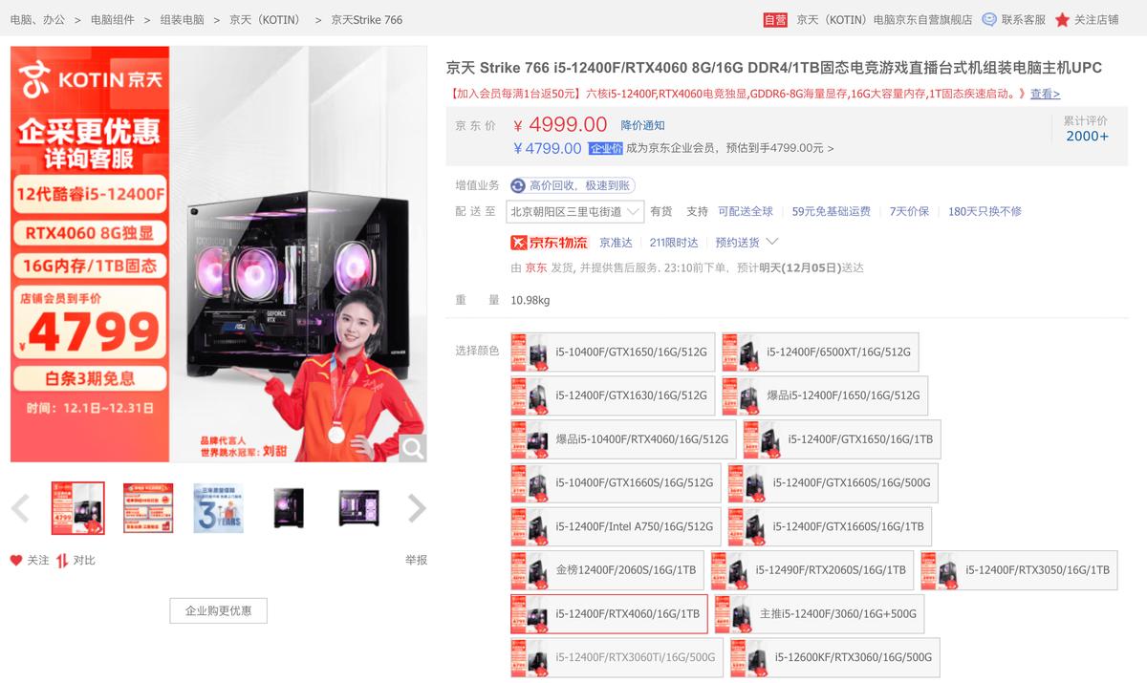Screen dimensions: 1147x683
Task: Show next thumbnails with right arrow
Action: click(417, 508)
